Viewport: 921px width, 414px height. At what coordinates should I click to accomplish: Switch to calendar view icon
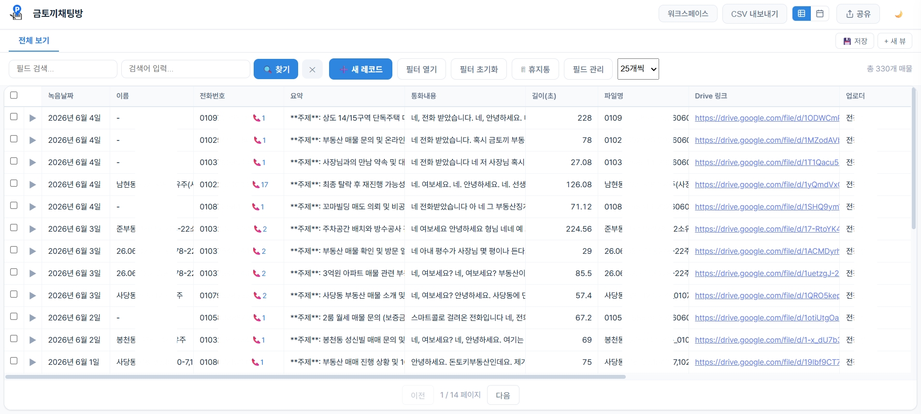pyautogui.click(x=820, y=14)
